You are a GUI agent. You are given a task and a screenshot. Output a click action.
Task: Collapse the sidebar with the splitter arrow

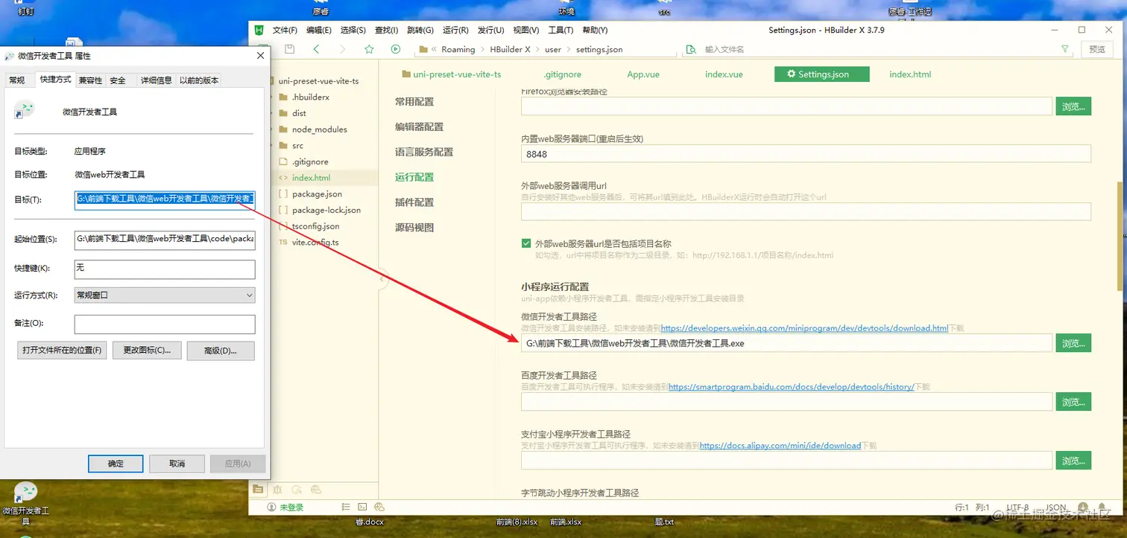[x=382, y=279]
